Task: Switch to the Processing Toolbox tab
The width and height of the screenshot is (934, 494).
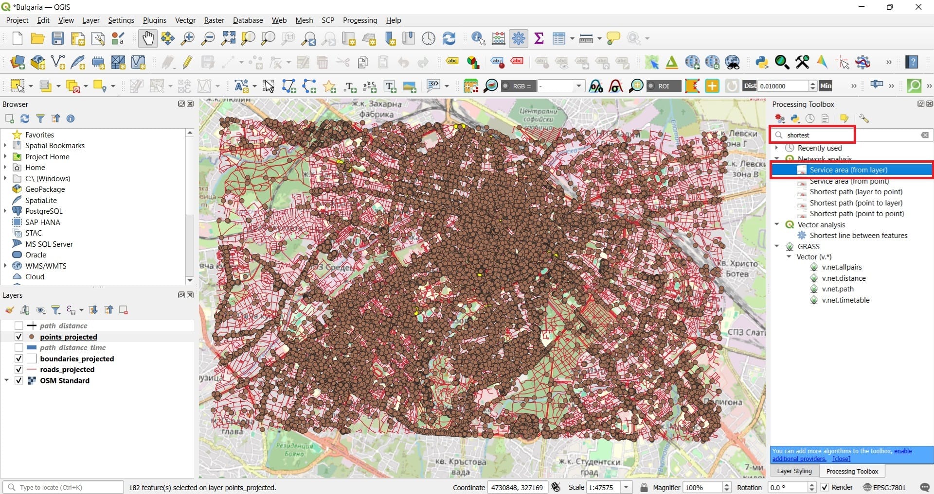Action: (852, 471)
